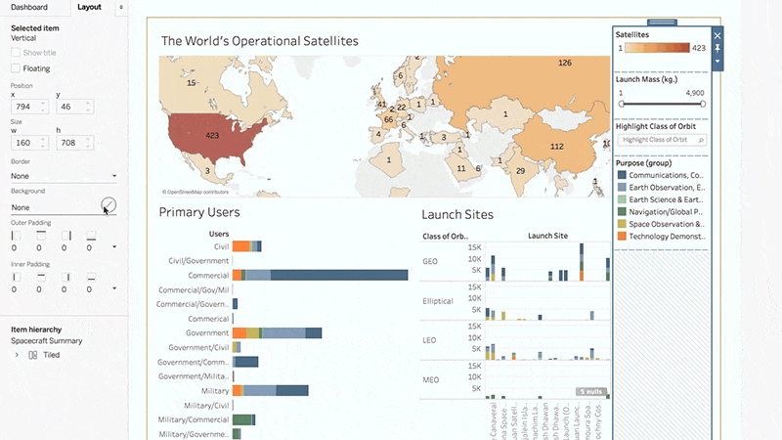Click the inner padding right-side icon
Viewport: 782px width, 440px height.
[x=65, y=278]
